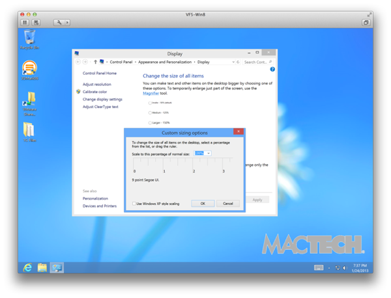Viewport: 391px width, 298px height.
Task: Expand the scale percentage dropdown list
Action: (209, 154)
